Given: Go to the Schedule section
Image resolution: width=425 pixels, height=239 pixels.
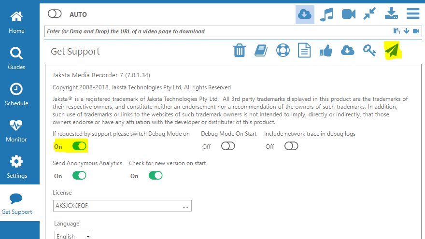Looking at the screenshot, I should coord(16,95).
